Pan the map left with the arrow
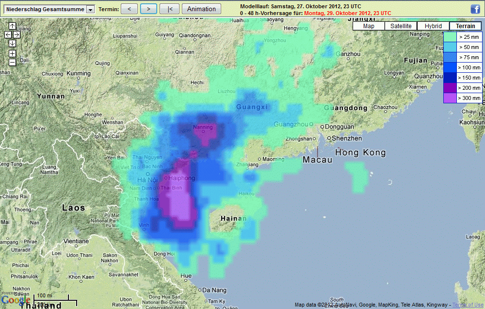 tap(8, 34)
